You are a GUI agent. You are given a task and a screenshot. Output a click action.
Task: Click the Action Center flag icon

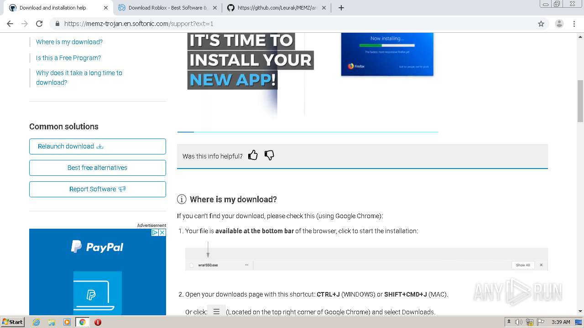[x=541, y=322]
